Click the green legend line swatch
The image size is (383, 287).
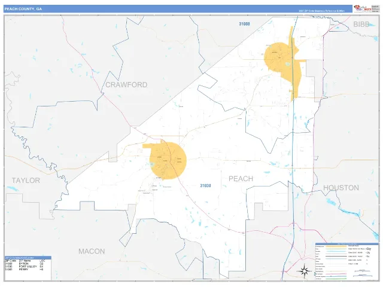coord(336,279)
